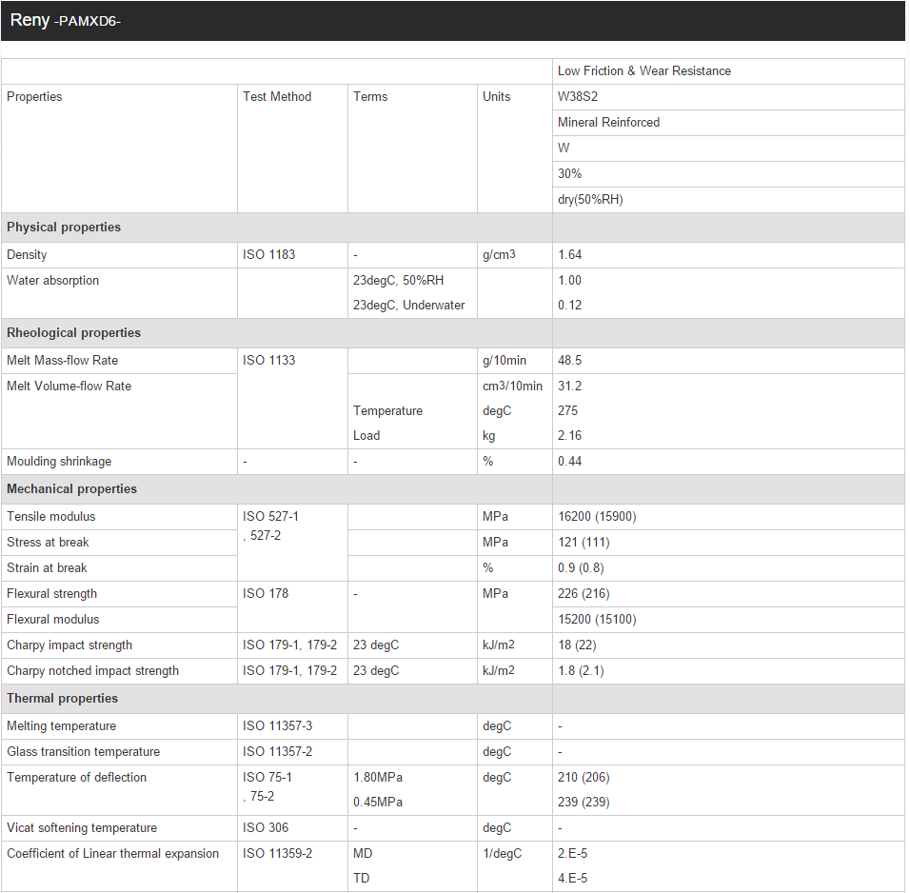Select the "Melting temperature" row label
This screenshot has width=910, height=893.
[x=62, y=725]
